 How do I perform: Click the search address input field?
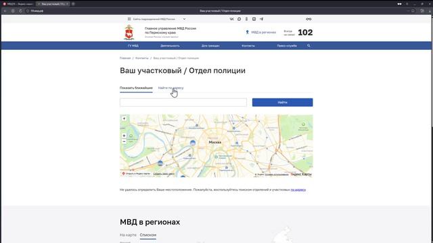coord(183,102)
